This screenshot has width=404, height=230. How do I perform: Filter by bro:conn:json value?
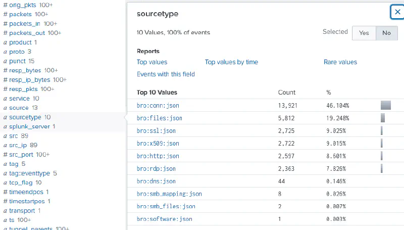(x=158, y=106)
